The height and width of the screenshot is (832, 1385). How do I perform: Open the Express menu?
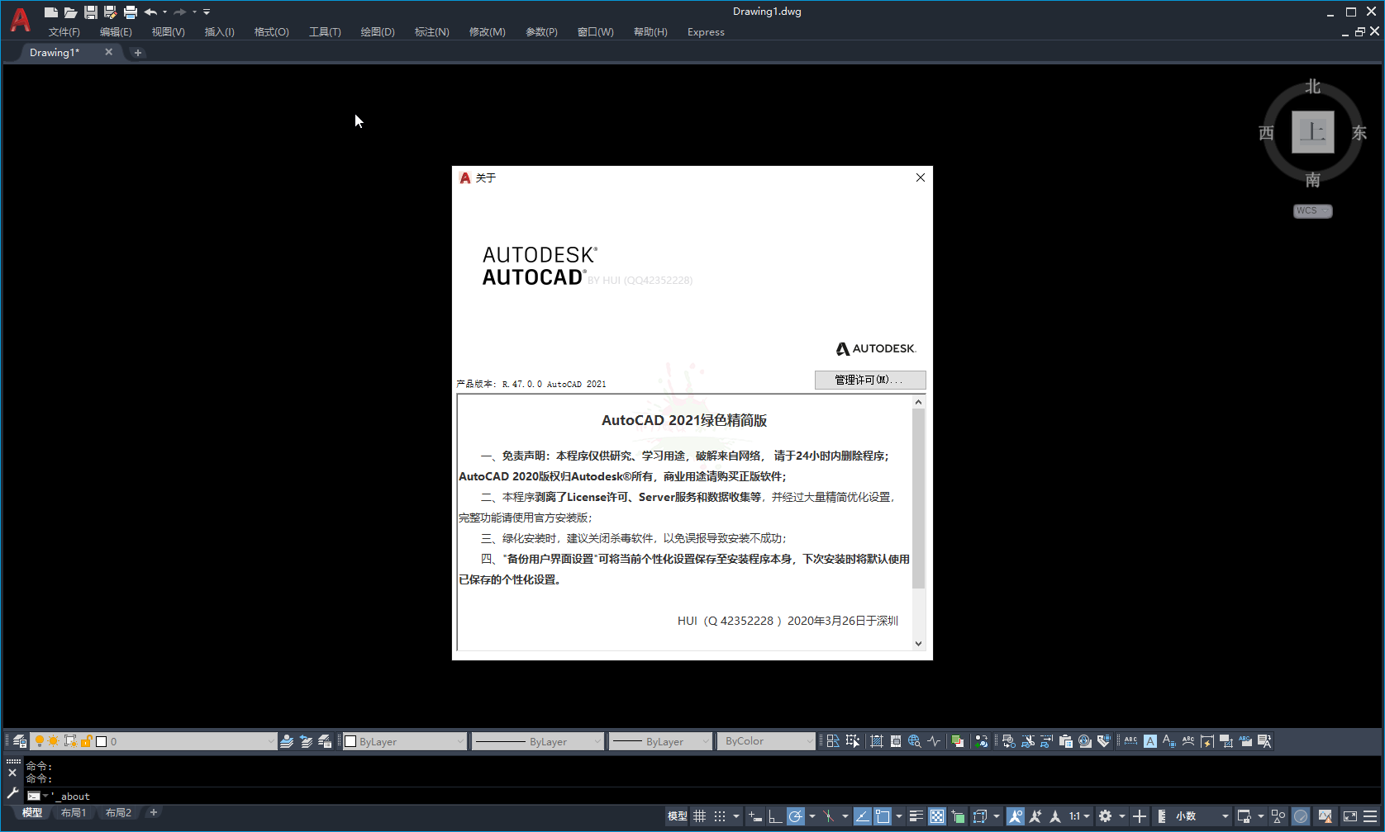point(705,32)
